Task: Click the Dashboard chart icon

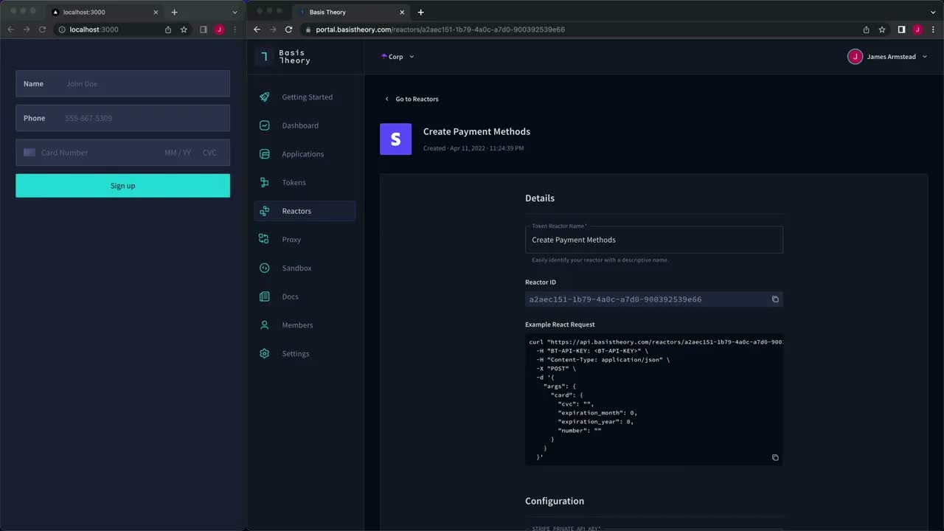Action: click(265, 125)
